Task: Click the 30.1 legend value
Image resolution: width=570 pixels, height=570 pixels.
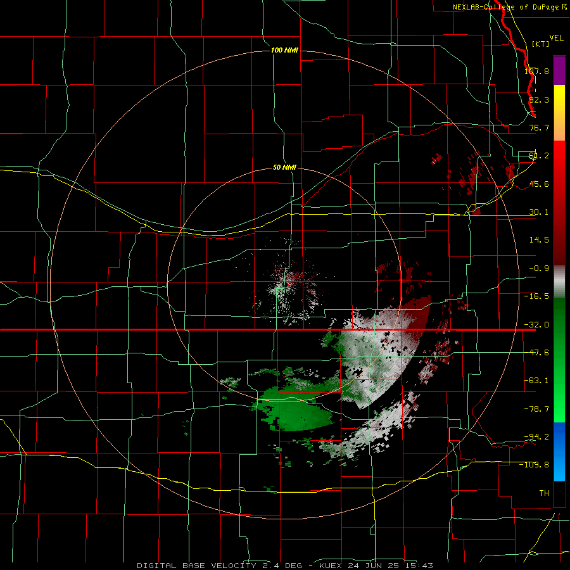Action: point(539,212)
